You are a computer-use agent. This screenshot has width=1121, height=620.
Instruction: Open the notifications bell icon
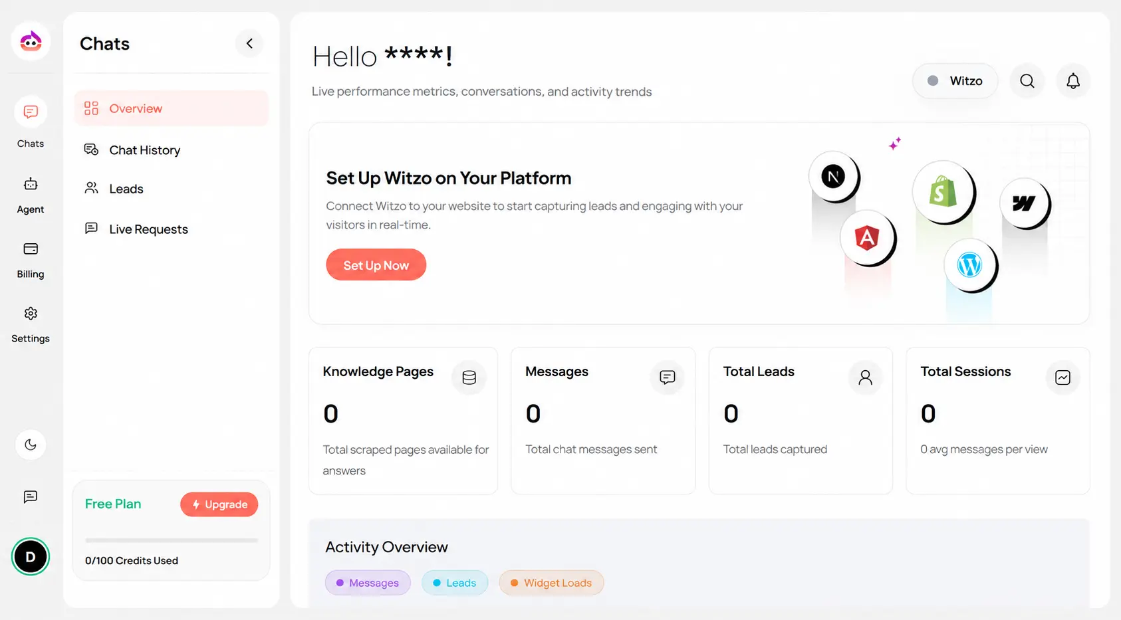(x=1073, y=81)
